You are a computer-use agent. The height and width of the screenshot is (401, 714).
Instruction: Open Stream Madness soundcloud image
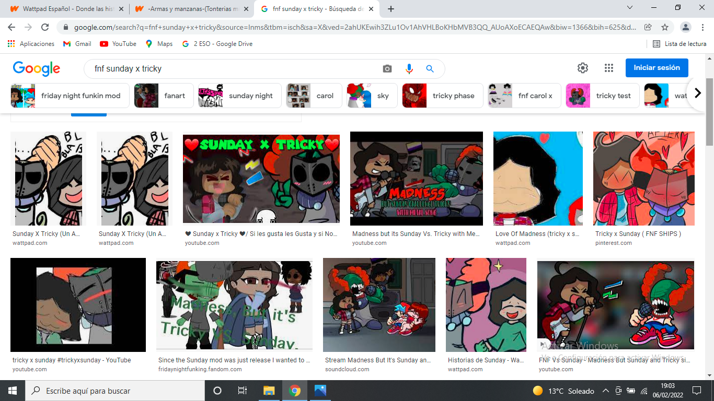[379, 305]
